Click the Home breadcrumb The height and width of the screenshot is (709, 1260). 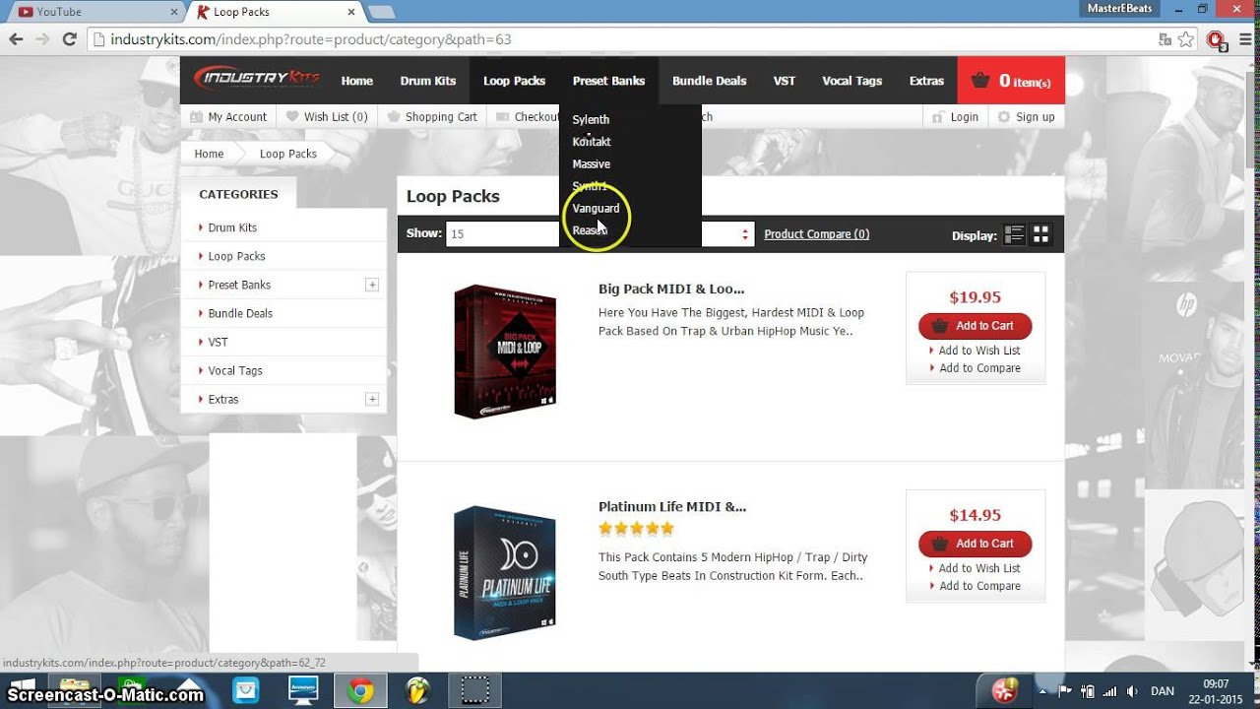[x=209, y=154]
